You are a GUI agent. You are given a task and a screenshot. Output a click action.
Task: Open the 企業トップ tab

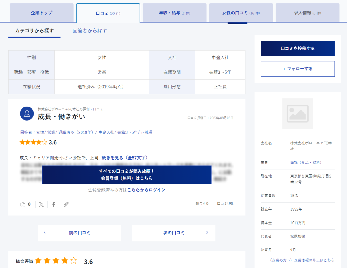pos(42,13)
